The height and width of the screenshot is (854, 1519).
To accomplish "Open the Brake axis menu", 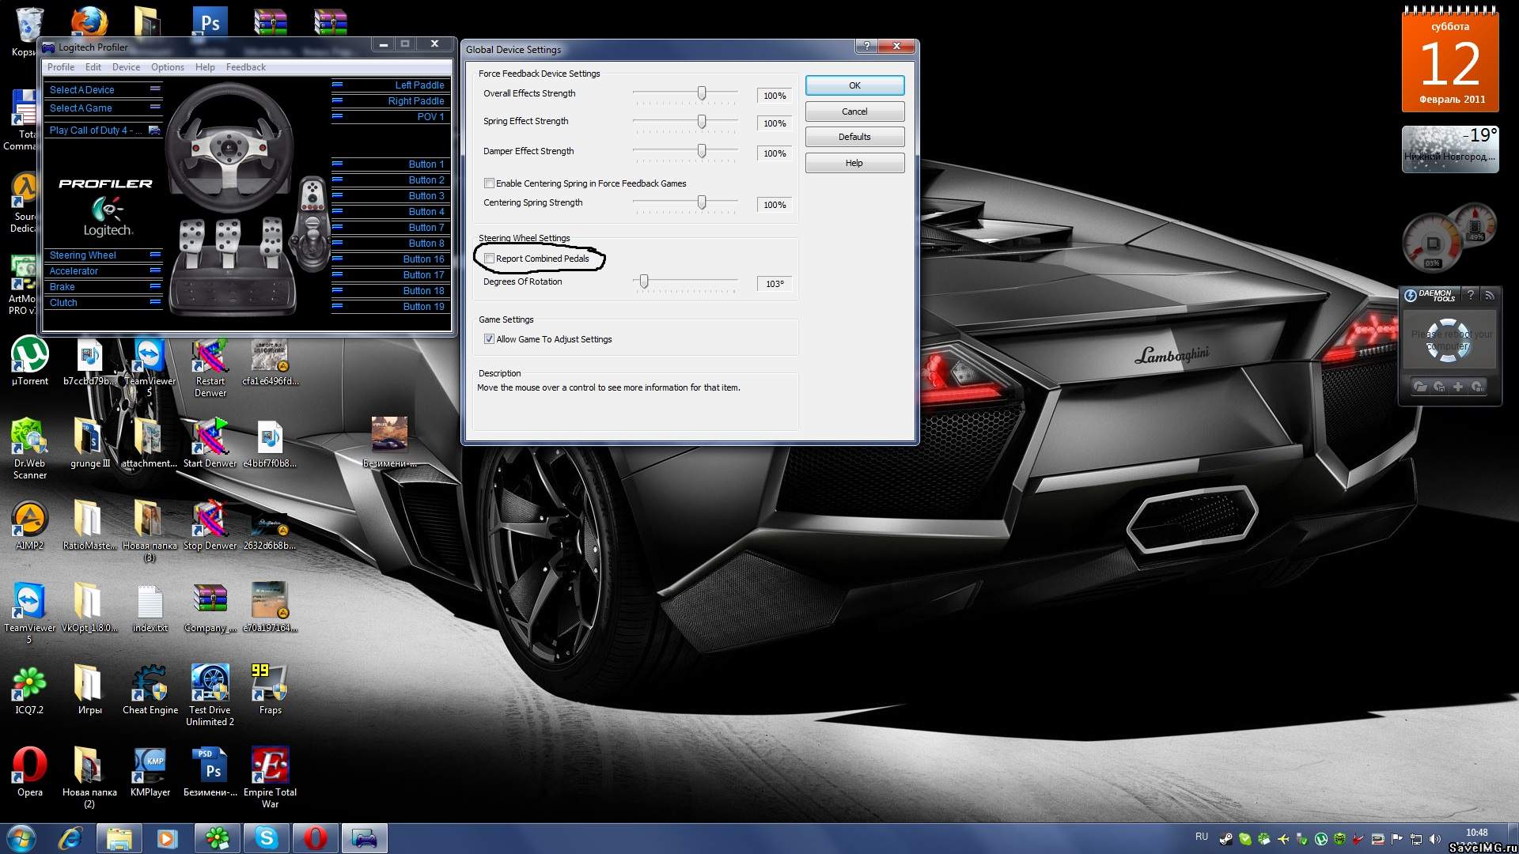I will [x=104, y=286].
